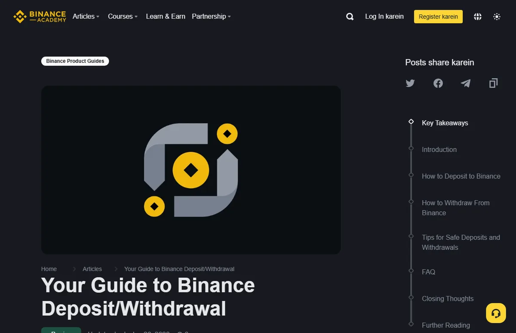
Task: Jump to Further Reading section
Action: click(446, 325)
